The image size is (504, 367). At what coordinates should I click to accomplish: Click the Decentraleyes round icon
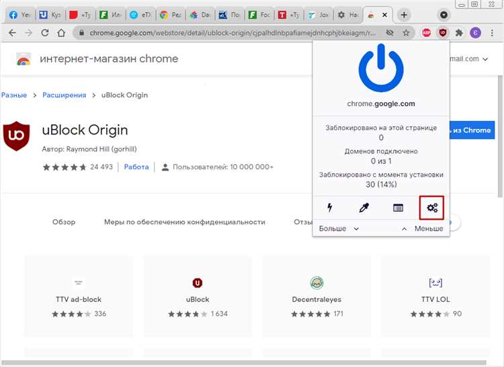[x=317, y=283]
